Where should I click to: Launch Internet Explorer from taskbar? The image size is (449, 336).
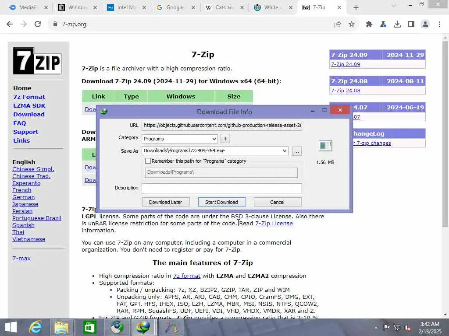coord(36,327)
